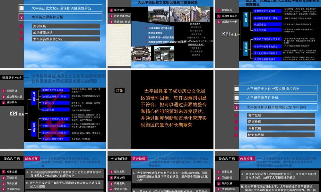Select the box 太平街历史文化街区保护项目属性界定

coord(61,8)
